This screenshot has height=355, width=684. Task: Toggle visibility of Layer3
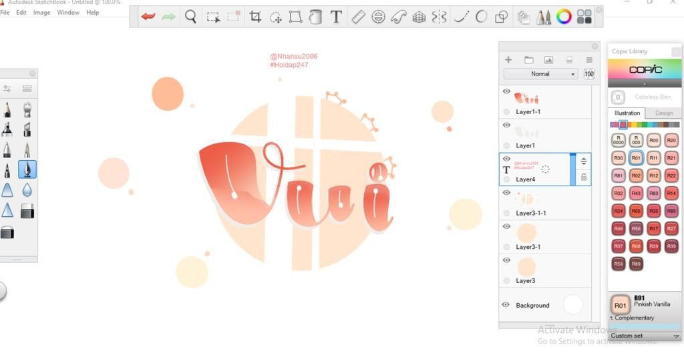(506, 260)
